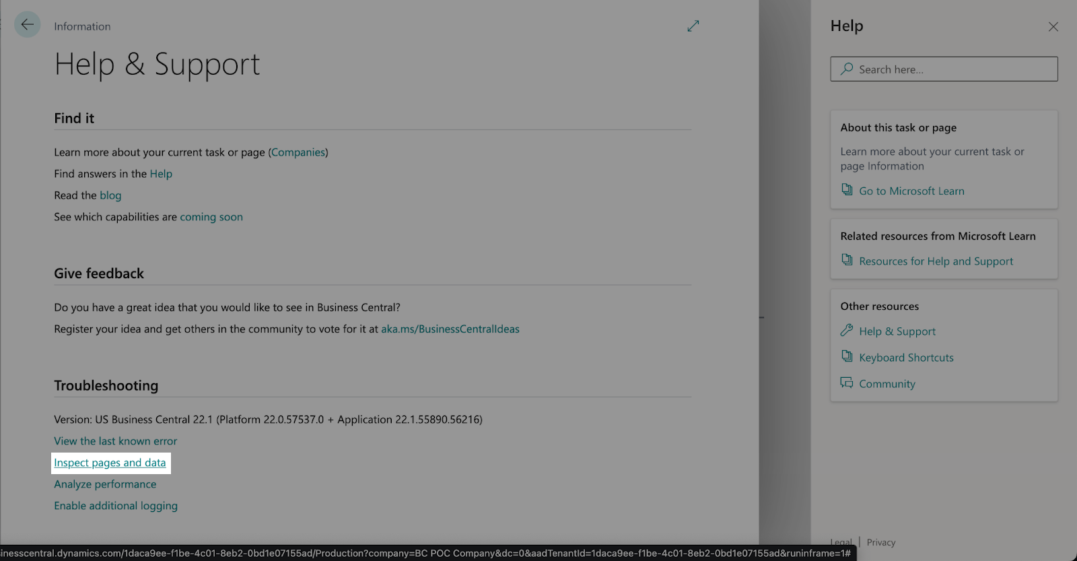Click the 'Information' breadcrumb caption
The height and width of the screenshot is (561, 1077).
(x=82, y=26)
